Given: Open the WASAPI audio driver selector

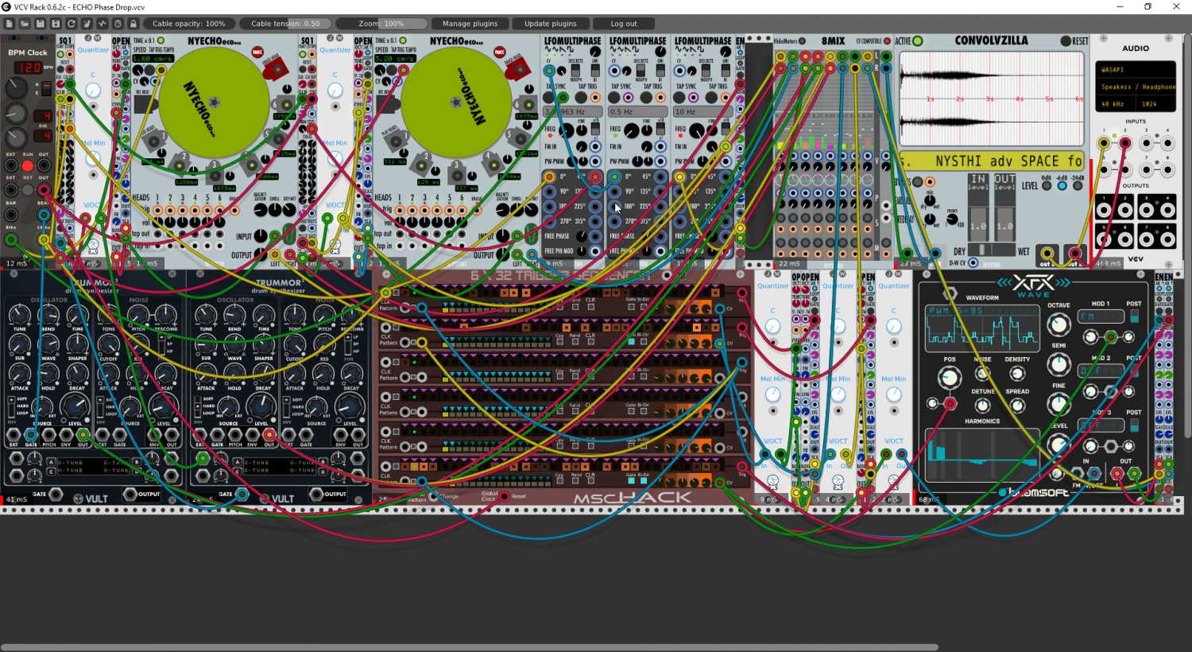Looking at the screenshot, I should pyautogui.click(x=1135, y=69).
